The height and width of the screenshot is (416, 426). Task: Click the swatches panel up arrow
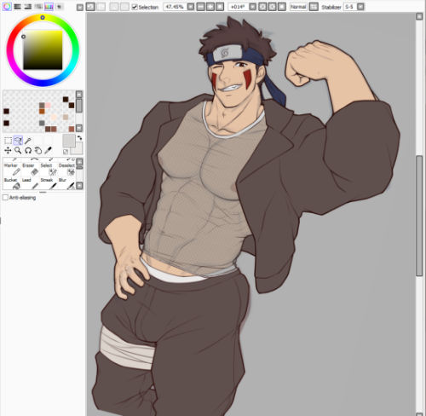(79, 95)
